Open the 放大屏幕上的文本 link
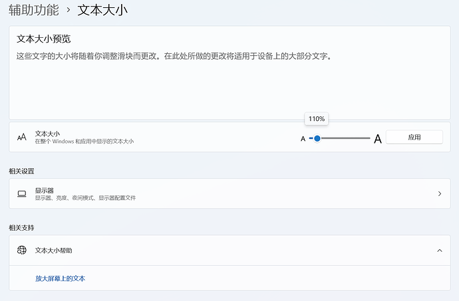This screenshot has height=301, width=459. pyautogui.click(x=61, y=278)
